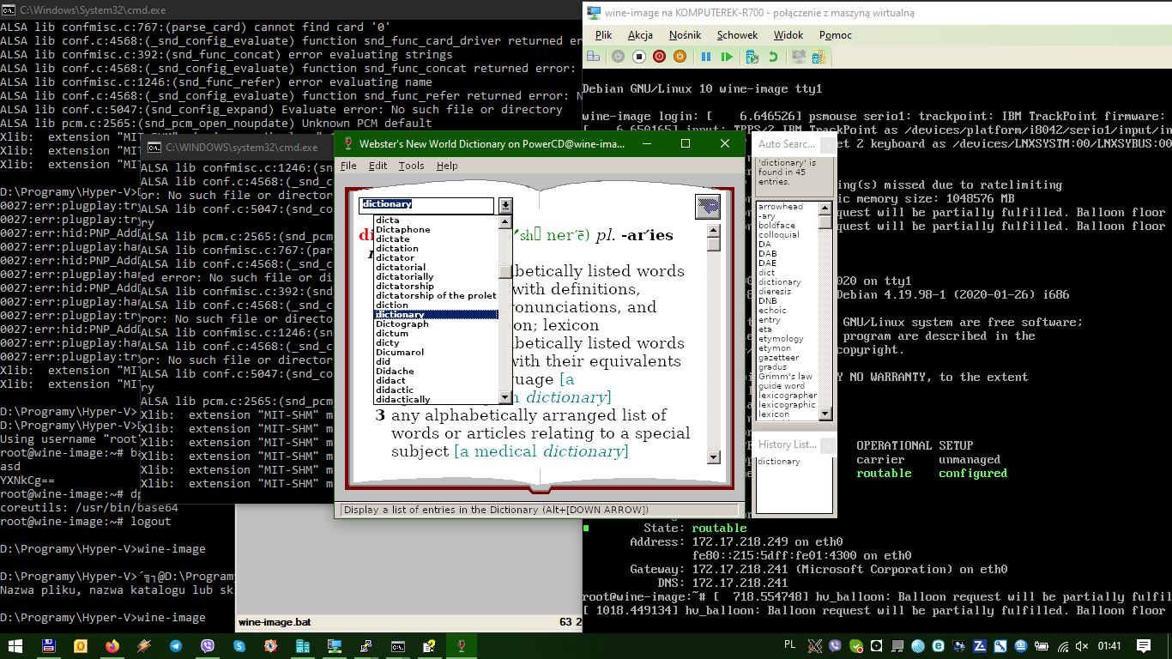Screen dimensions: 1172x659
Task: Open the Tools menu in Webster's Dictionary
Action: point(411,166)
